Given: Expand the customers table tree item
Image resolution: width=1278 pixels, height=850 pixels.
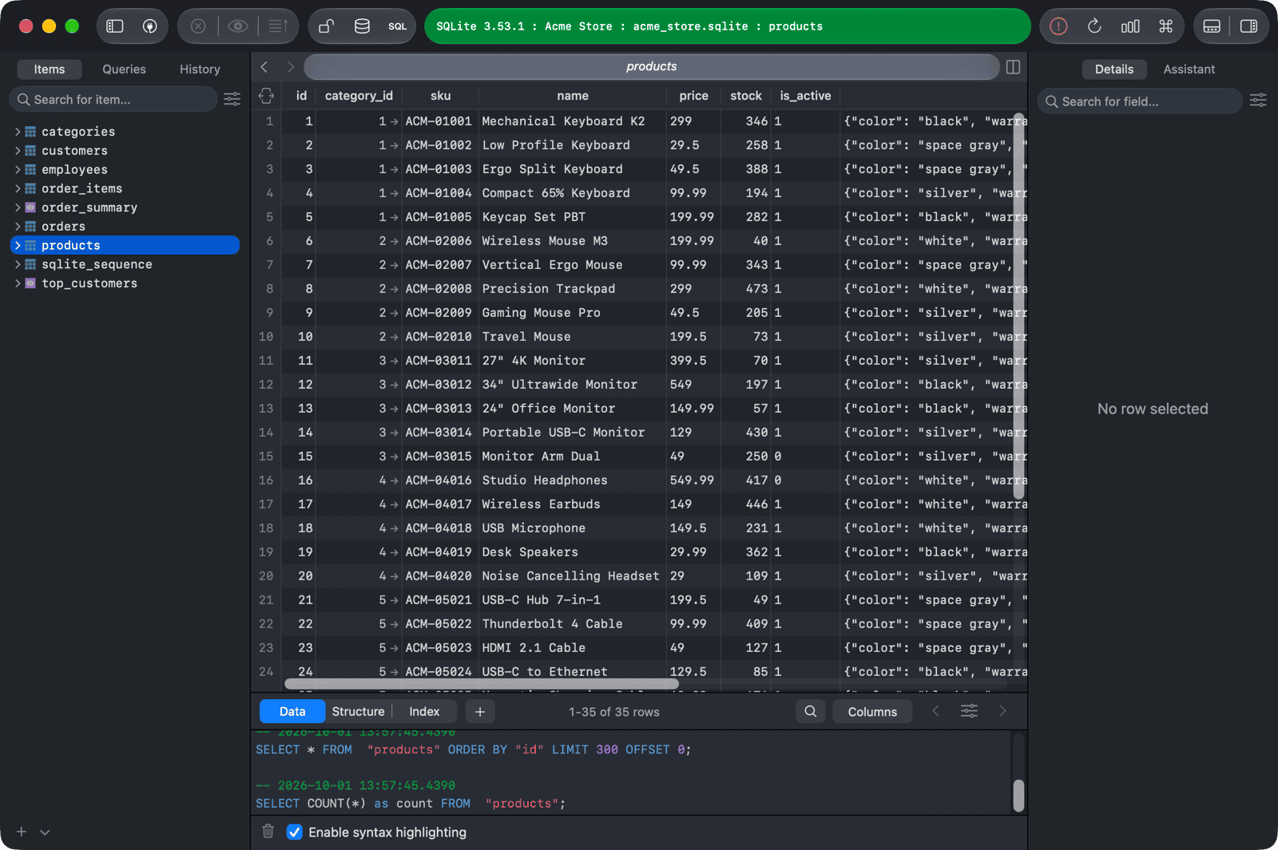Looking at the screenshot, I should click(18, 151).
